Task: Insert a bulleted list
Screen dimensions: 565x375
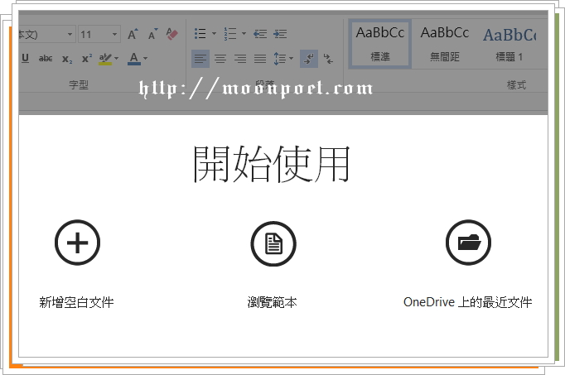Action: [200, 34]
